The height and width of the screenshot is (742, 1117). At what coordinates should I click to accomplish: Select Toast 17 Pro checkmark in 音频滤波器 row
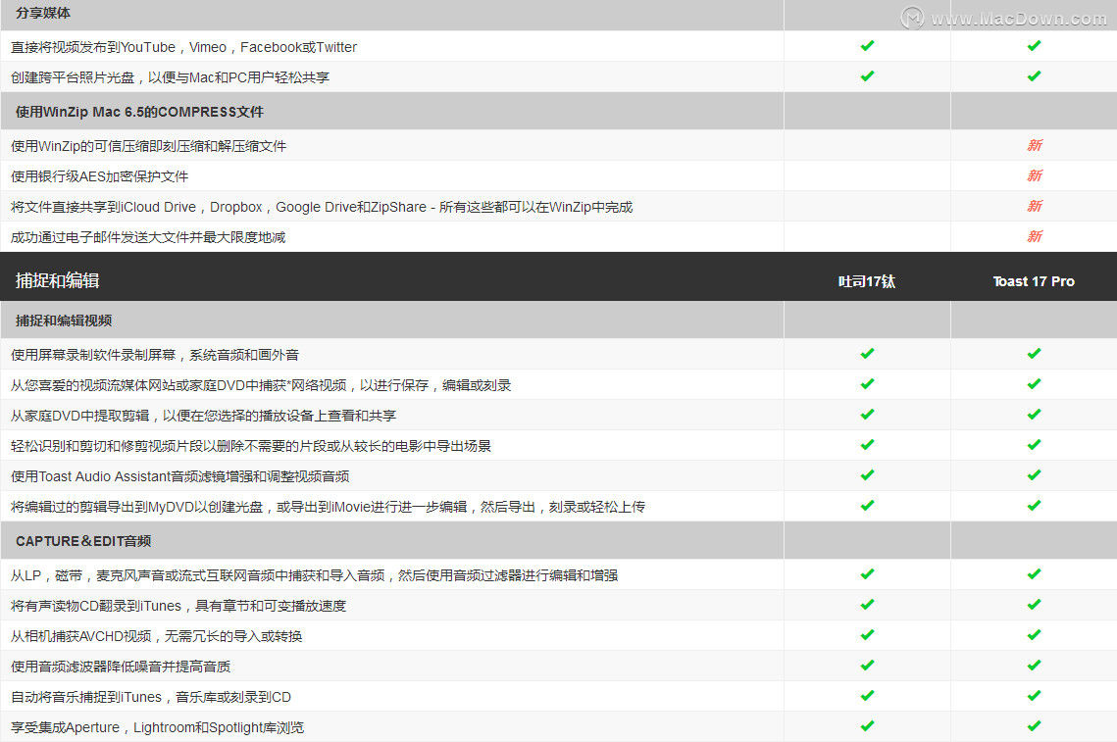pyautogui.click(x=1035, y=666)
